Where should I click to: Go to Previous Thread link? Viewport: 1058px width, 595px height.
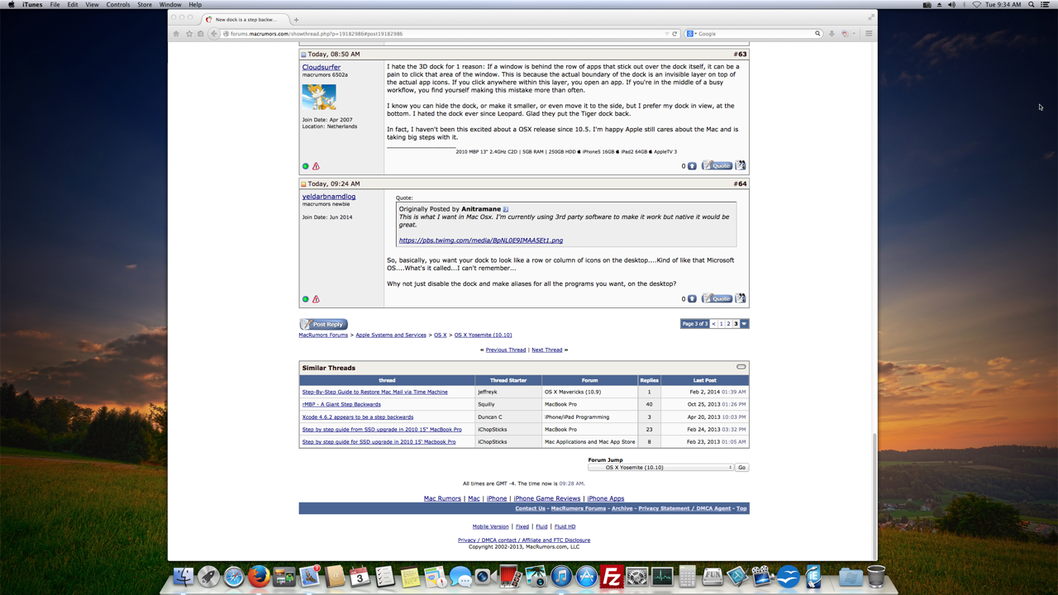point(506,350)
